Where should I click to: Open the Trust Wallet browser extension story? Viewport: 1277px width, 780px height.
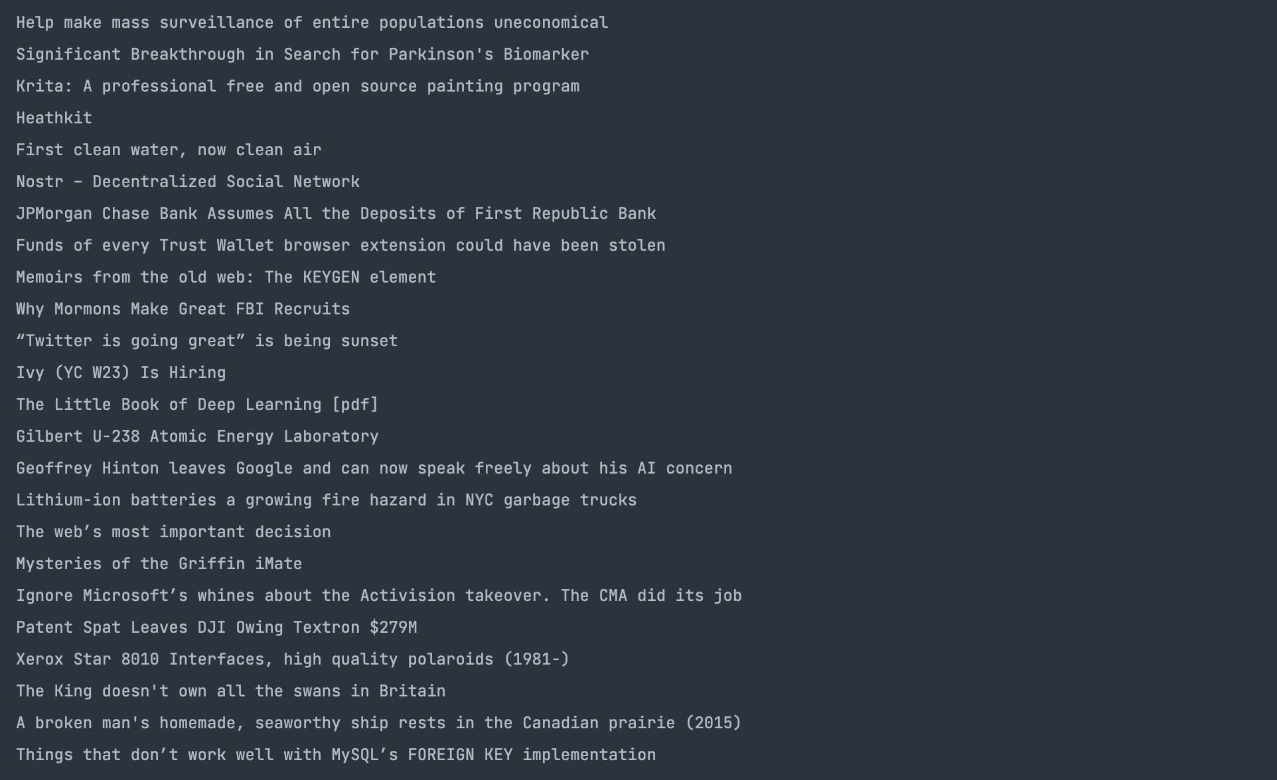340,245
